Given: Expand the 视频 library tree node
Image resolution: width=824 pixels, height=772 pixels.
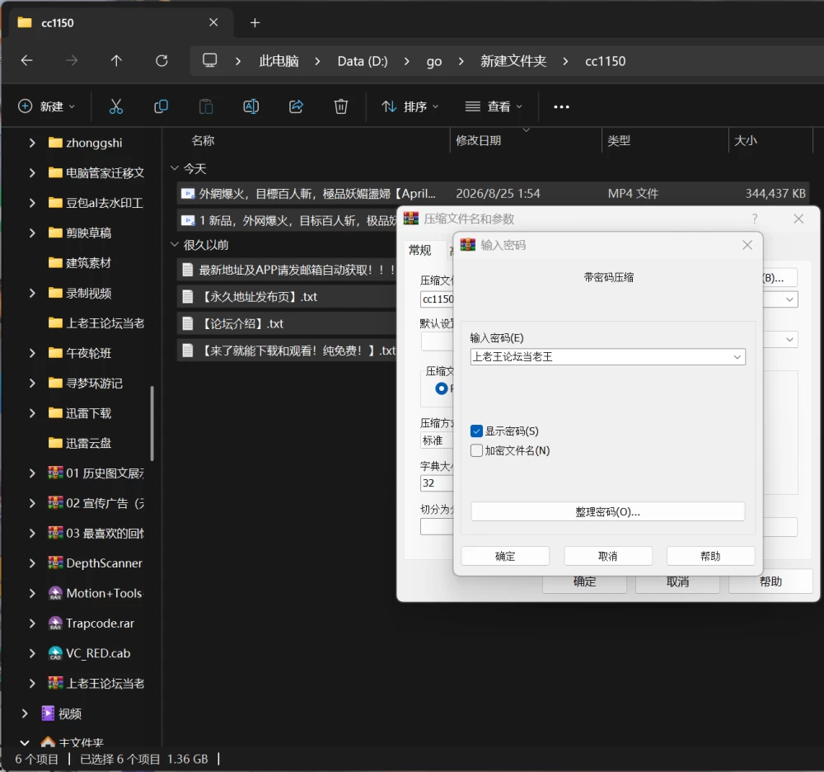Looking at the screenshot, I should [x=24, y=713].
